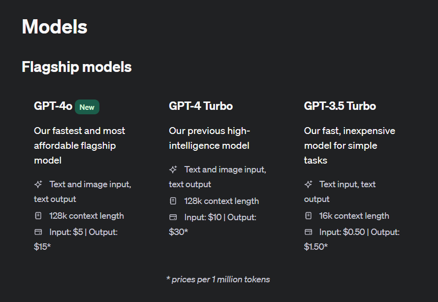Screen dimensions: 438x302
Task: Click the 128k context length text for GPT-4o
Action: tap(86, 216)
